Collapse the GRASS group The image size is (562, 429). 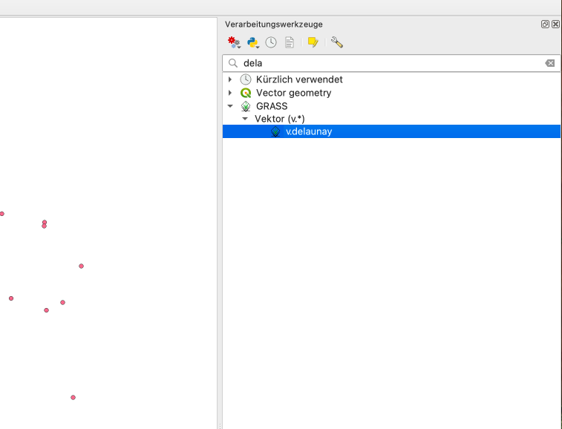point(230,106)
